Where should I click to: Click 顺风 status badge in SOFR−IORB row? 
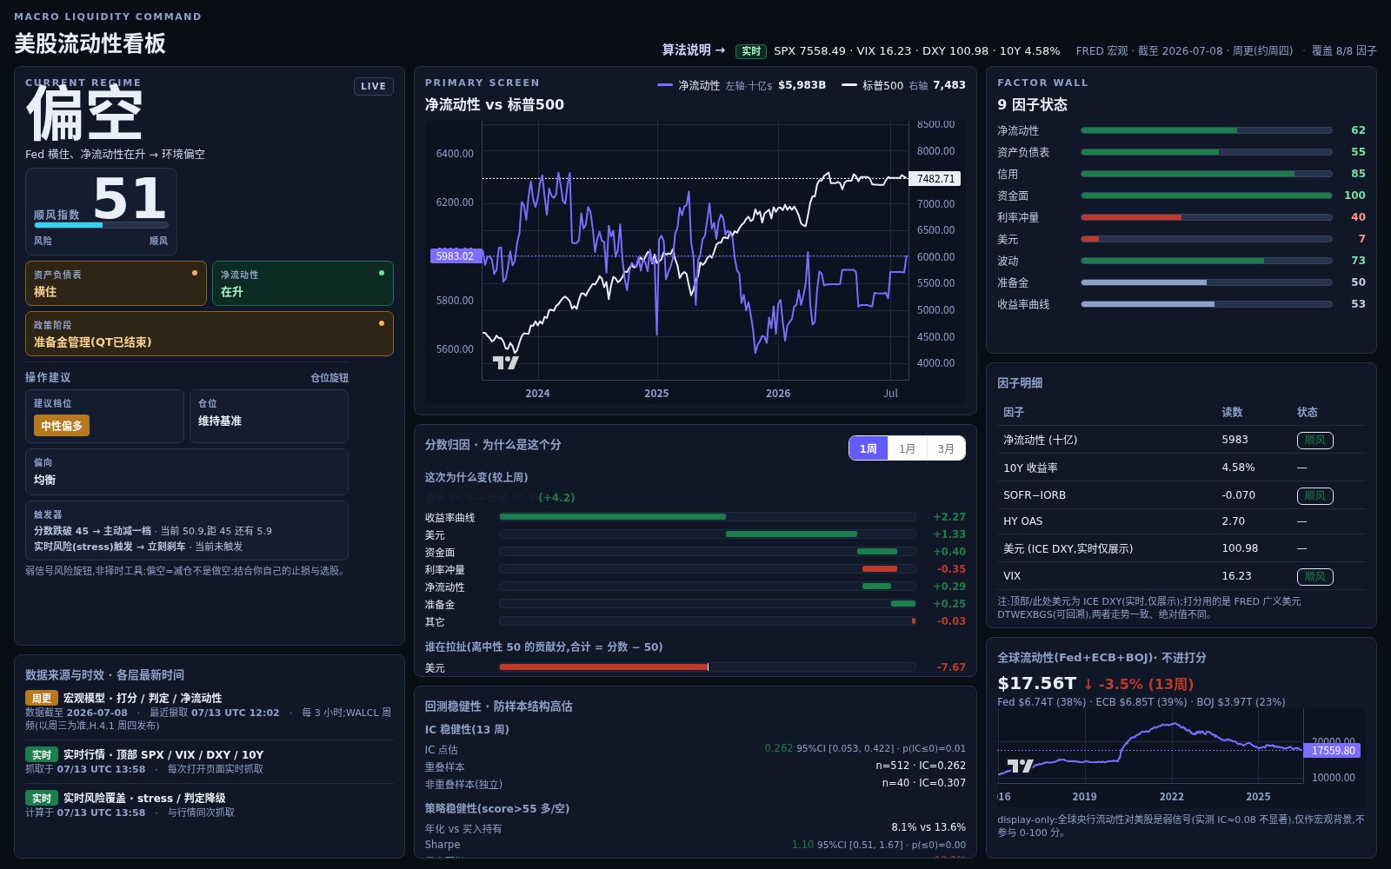coord(1314,495)
